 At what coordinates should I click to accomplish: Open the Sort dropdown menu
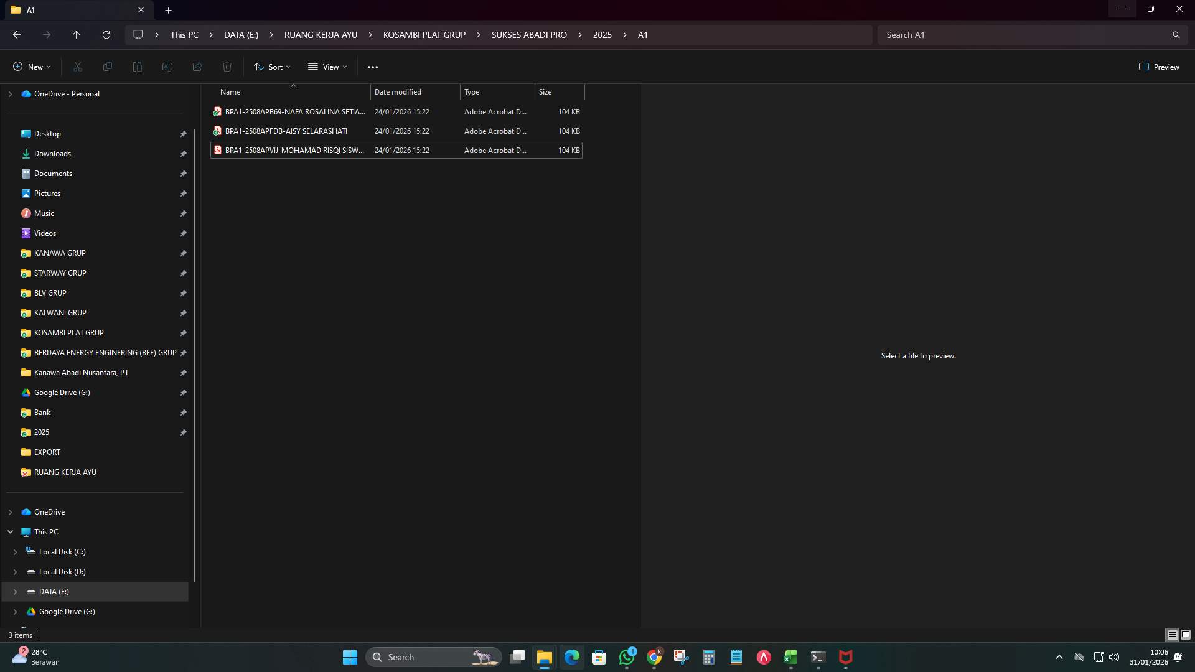[x=271, y=67]
